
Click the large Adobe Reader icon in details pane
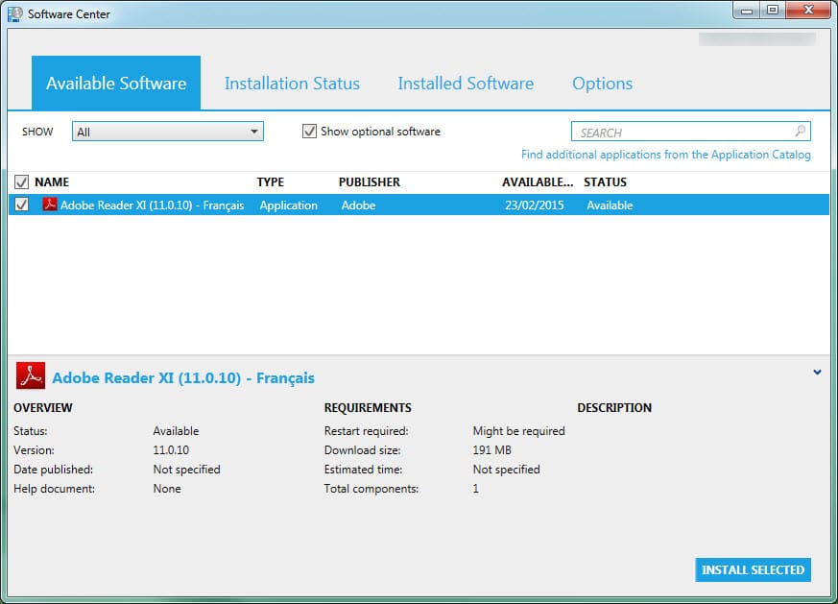pyautogui.click(x=31, y=375)
